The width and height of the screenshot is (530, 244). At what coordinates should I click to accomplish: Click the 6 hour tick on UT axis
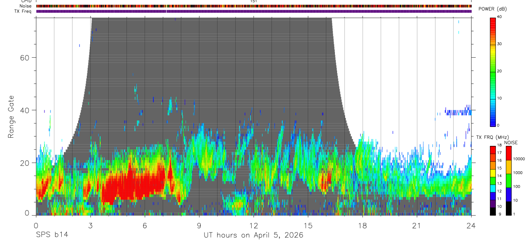145,225
